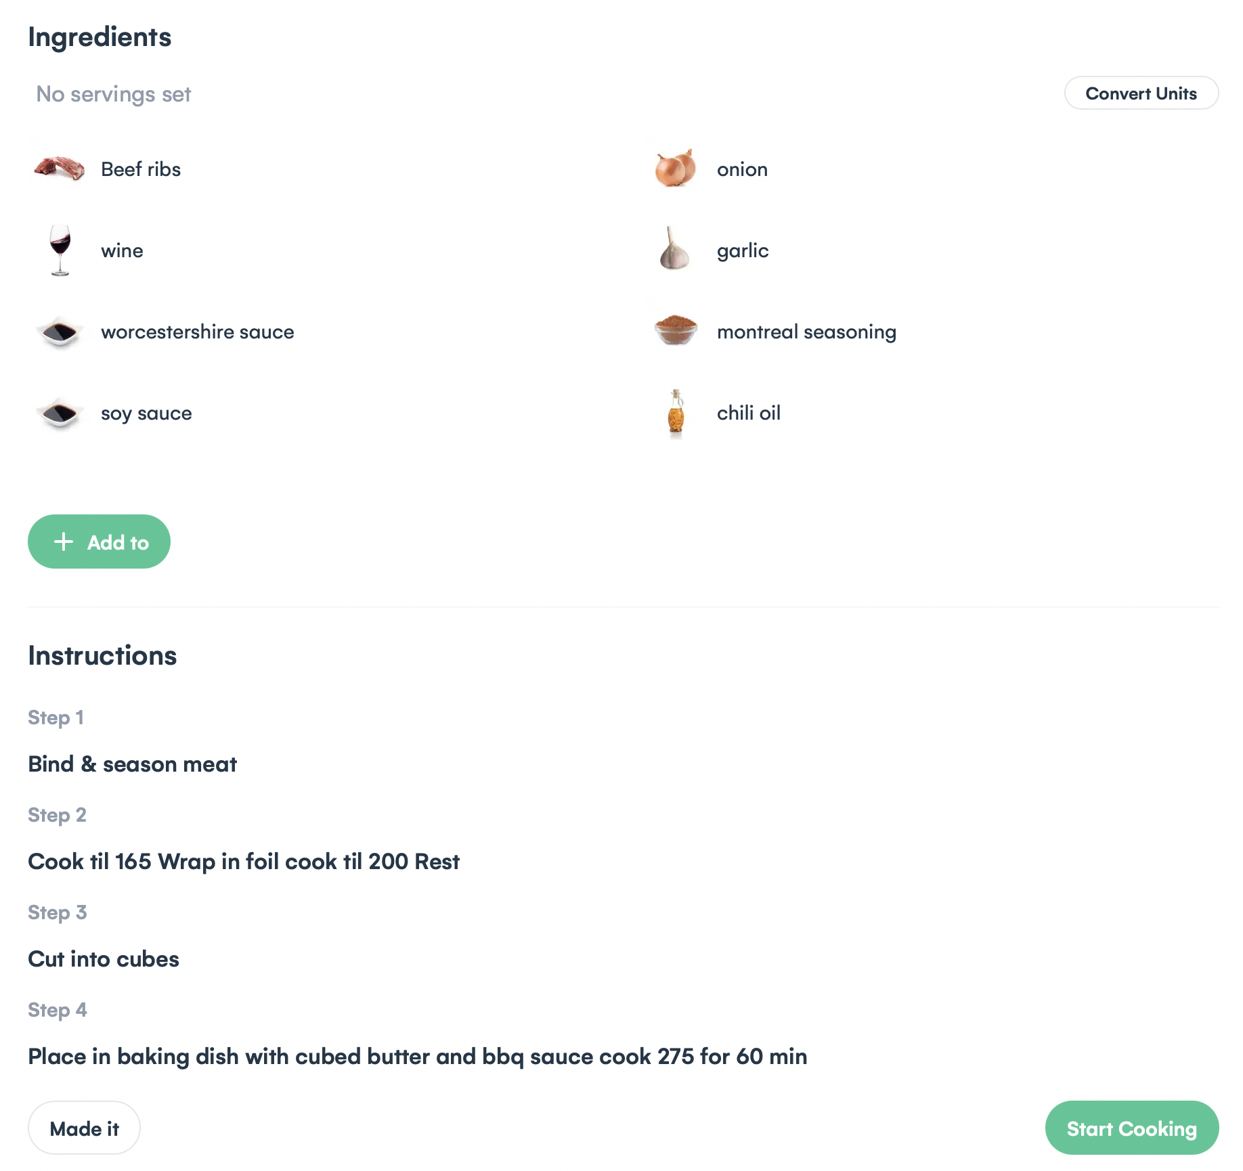The width and height of the screenshot is (1243, 1171).
Task: Select the Step 1 label
Action: [x=56, y=717]
